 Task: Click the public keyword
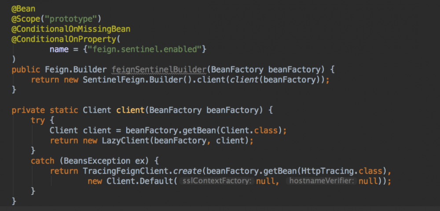[x=26, y=70]
